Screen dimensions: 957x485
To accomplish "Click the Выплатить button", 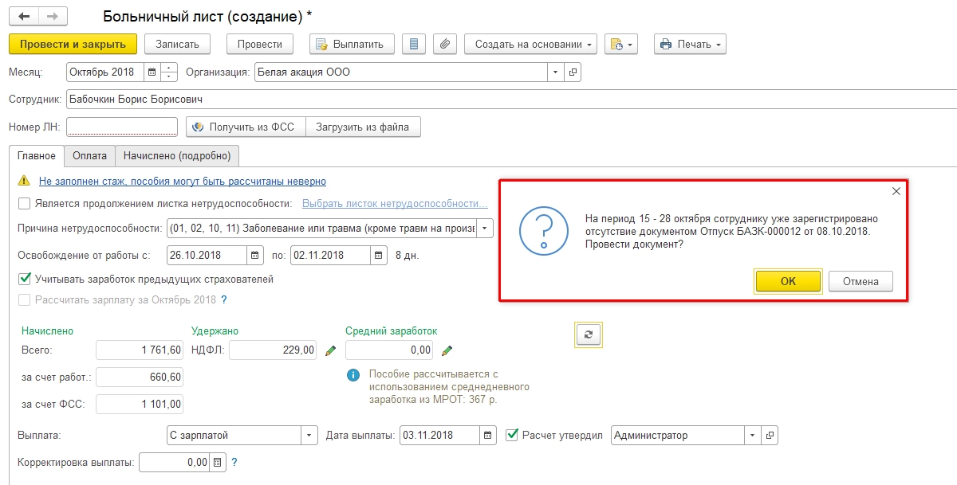I will (352, 44).
